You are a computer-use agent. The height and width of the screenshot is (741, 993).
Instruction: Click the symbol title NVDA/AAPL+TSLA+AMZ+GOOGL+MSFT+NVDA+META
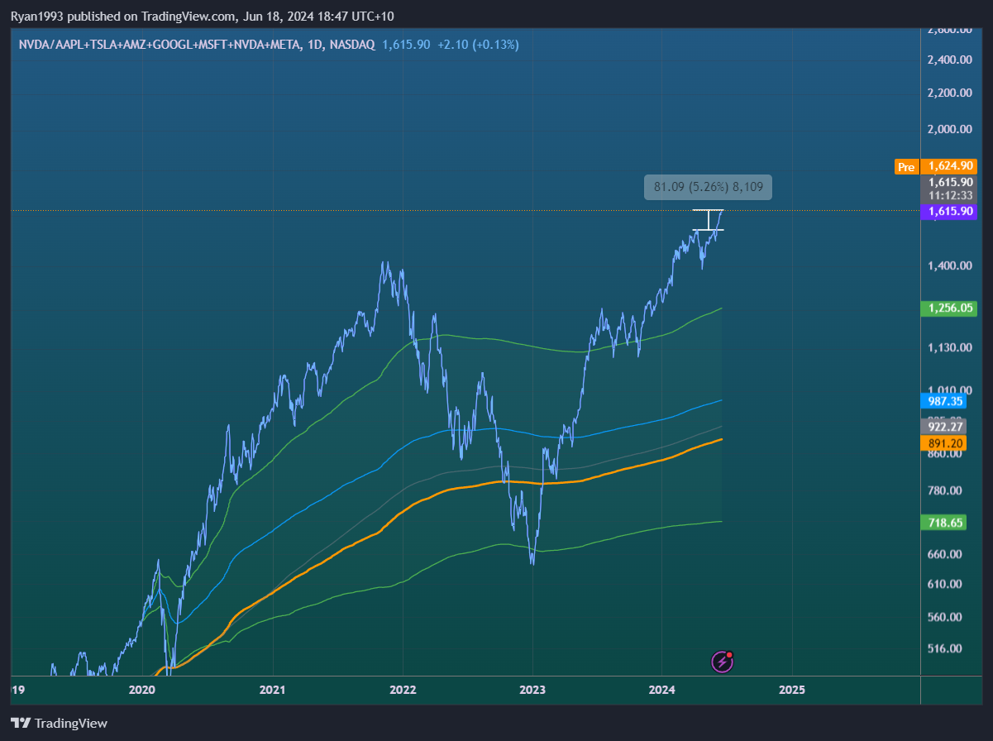click(160, 45)
